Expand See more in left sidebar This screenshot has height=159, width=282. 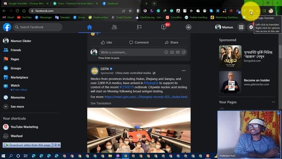[14, 107]
